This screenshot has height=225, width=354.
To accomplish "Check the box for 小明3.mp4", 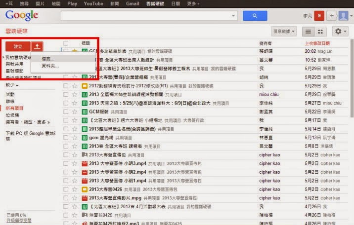I will click(66, 163).
